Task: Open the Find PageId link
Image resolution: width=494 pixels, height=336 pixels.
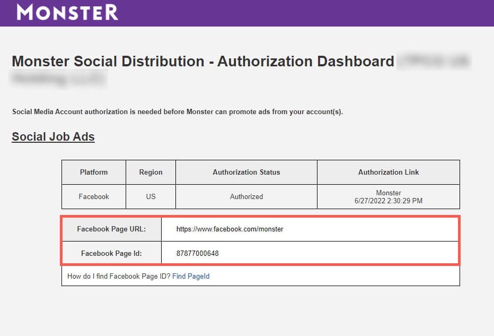Action: [191, 277]
